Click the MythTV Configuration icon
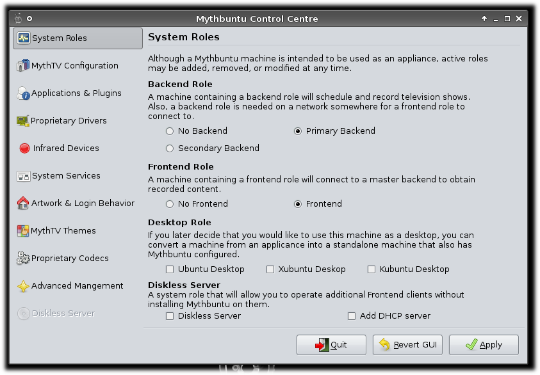 click(x=23, y=65)
